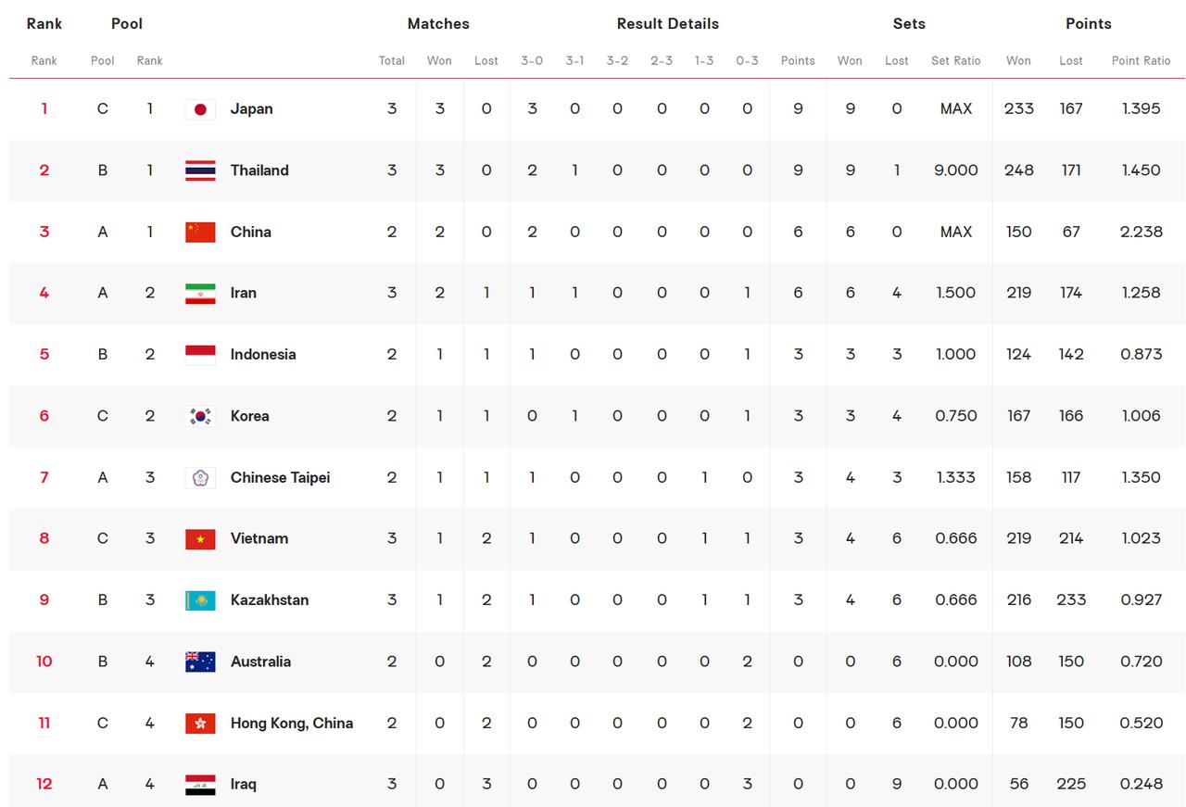
Task: Select the Hong Kong, China team name
Action: pyautogui.click(x=292, y=723)
